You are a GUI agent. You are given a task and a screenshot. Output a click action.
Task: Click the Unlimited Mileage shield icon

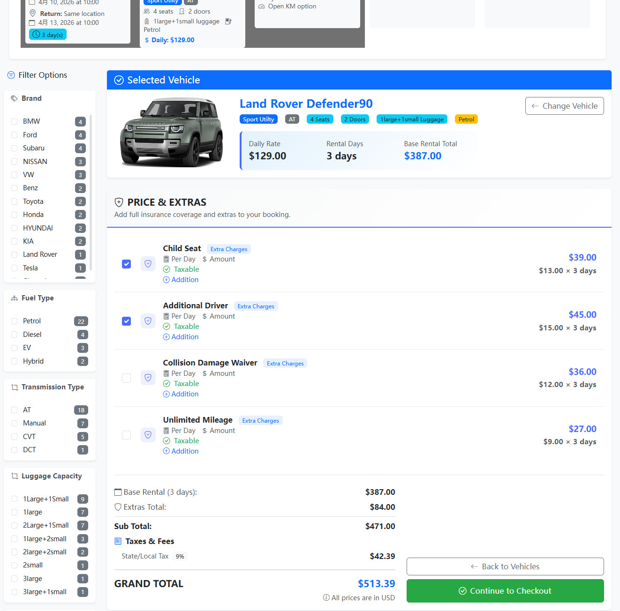point(148,435)
